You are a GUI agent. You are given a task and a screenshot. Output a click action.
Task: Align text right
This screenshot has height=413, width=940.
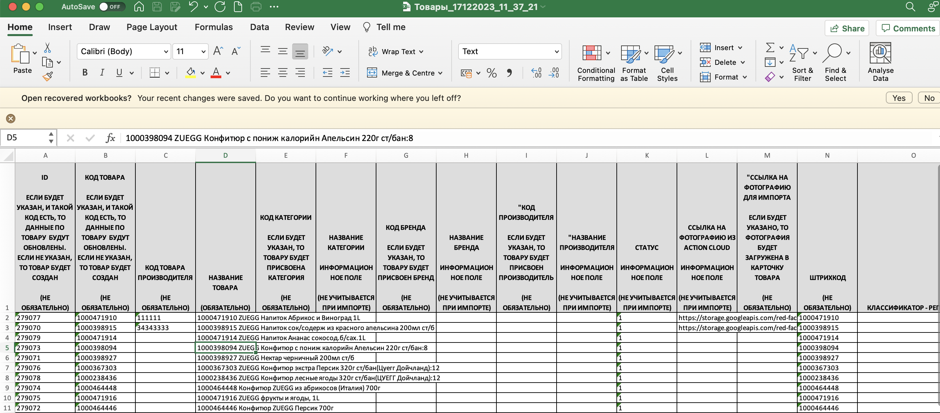coord(300,73)
